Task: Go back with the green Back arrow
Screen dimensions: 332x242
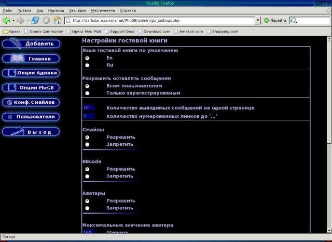Action: (6, 21)
